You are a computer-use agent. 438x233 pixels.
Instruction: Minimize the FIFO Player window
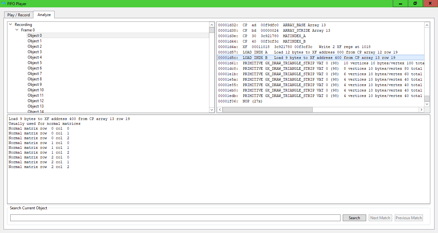400,4
